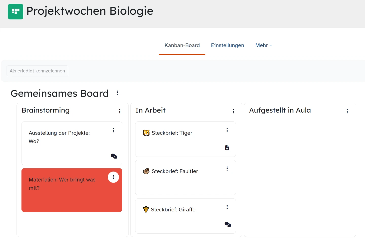Open menu for Steckbrief: Faultier card
The image size is (365, 241).
point(227,169)
